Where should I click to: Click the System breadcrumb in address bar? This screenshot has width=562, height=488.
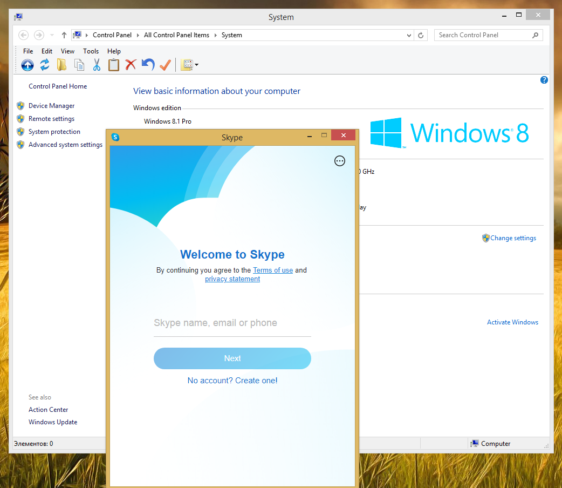232,35
